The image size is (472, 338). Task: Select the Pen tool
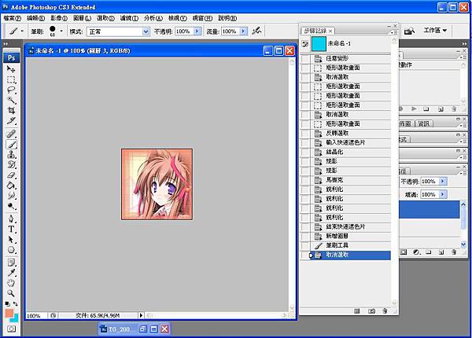pos(11,219)
